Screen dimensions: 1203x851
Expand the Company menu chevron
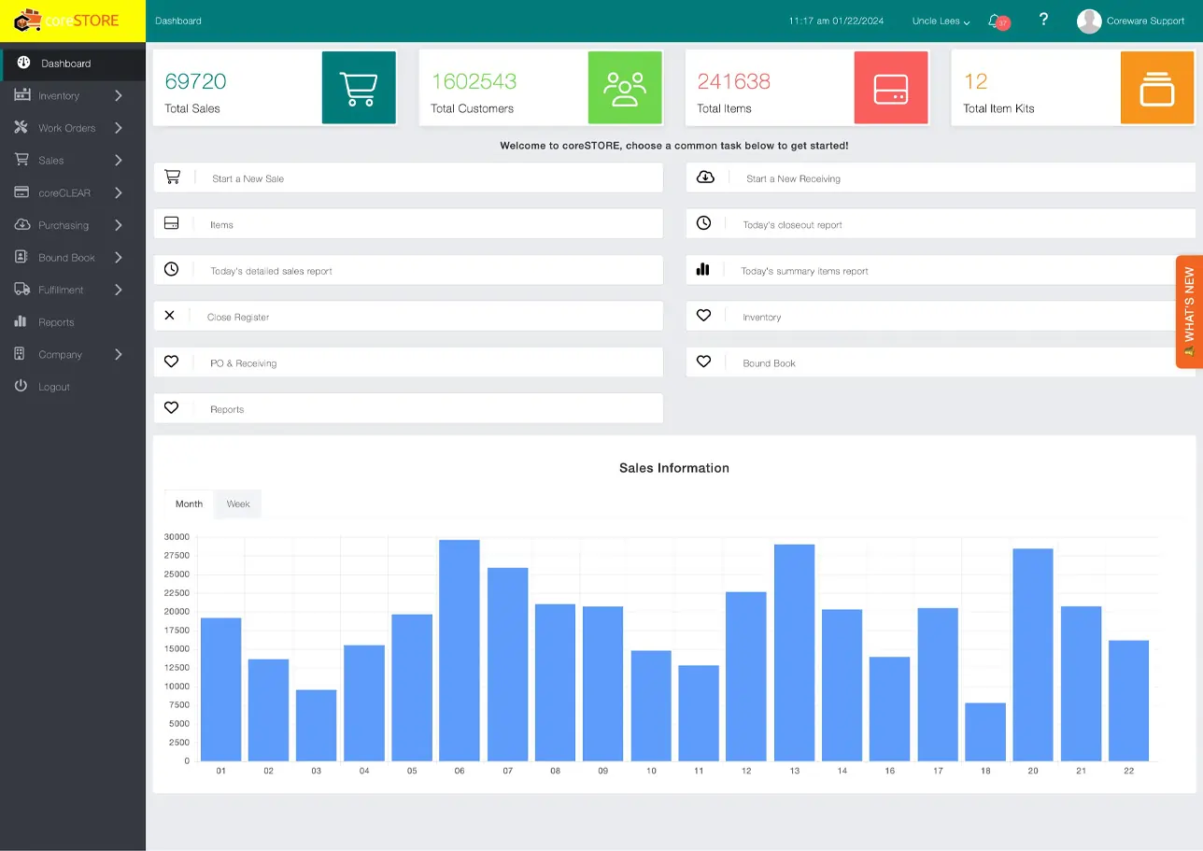point(119,354)
